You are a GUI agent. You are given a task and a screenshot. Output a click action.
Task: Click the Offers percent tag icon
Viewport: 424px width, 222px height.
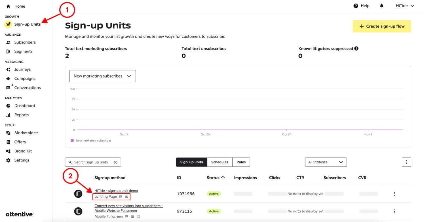8,142
